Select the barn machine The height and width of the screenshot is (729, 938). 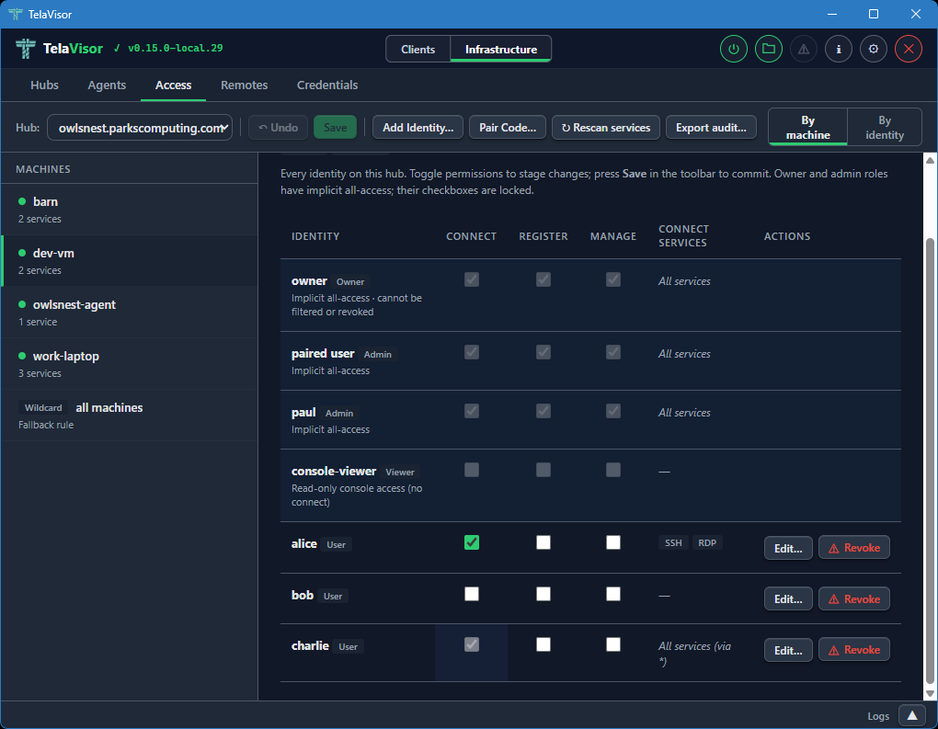(130, 210)
